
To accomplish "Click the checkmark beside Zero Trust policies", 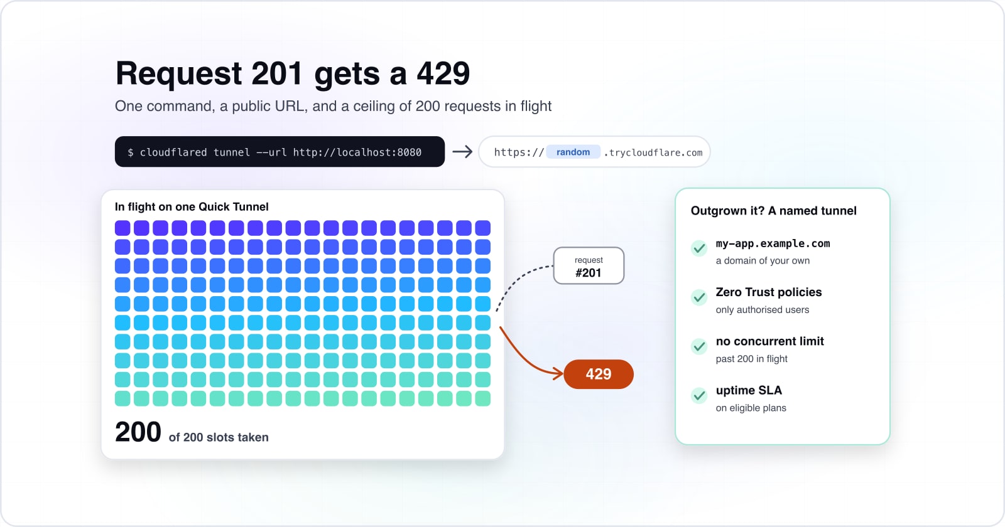I will tap(699, 297).
